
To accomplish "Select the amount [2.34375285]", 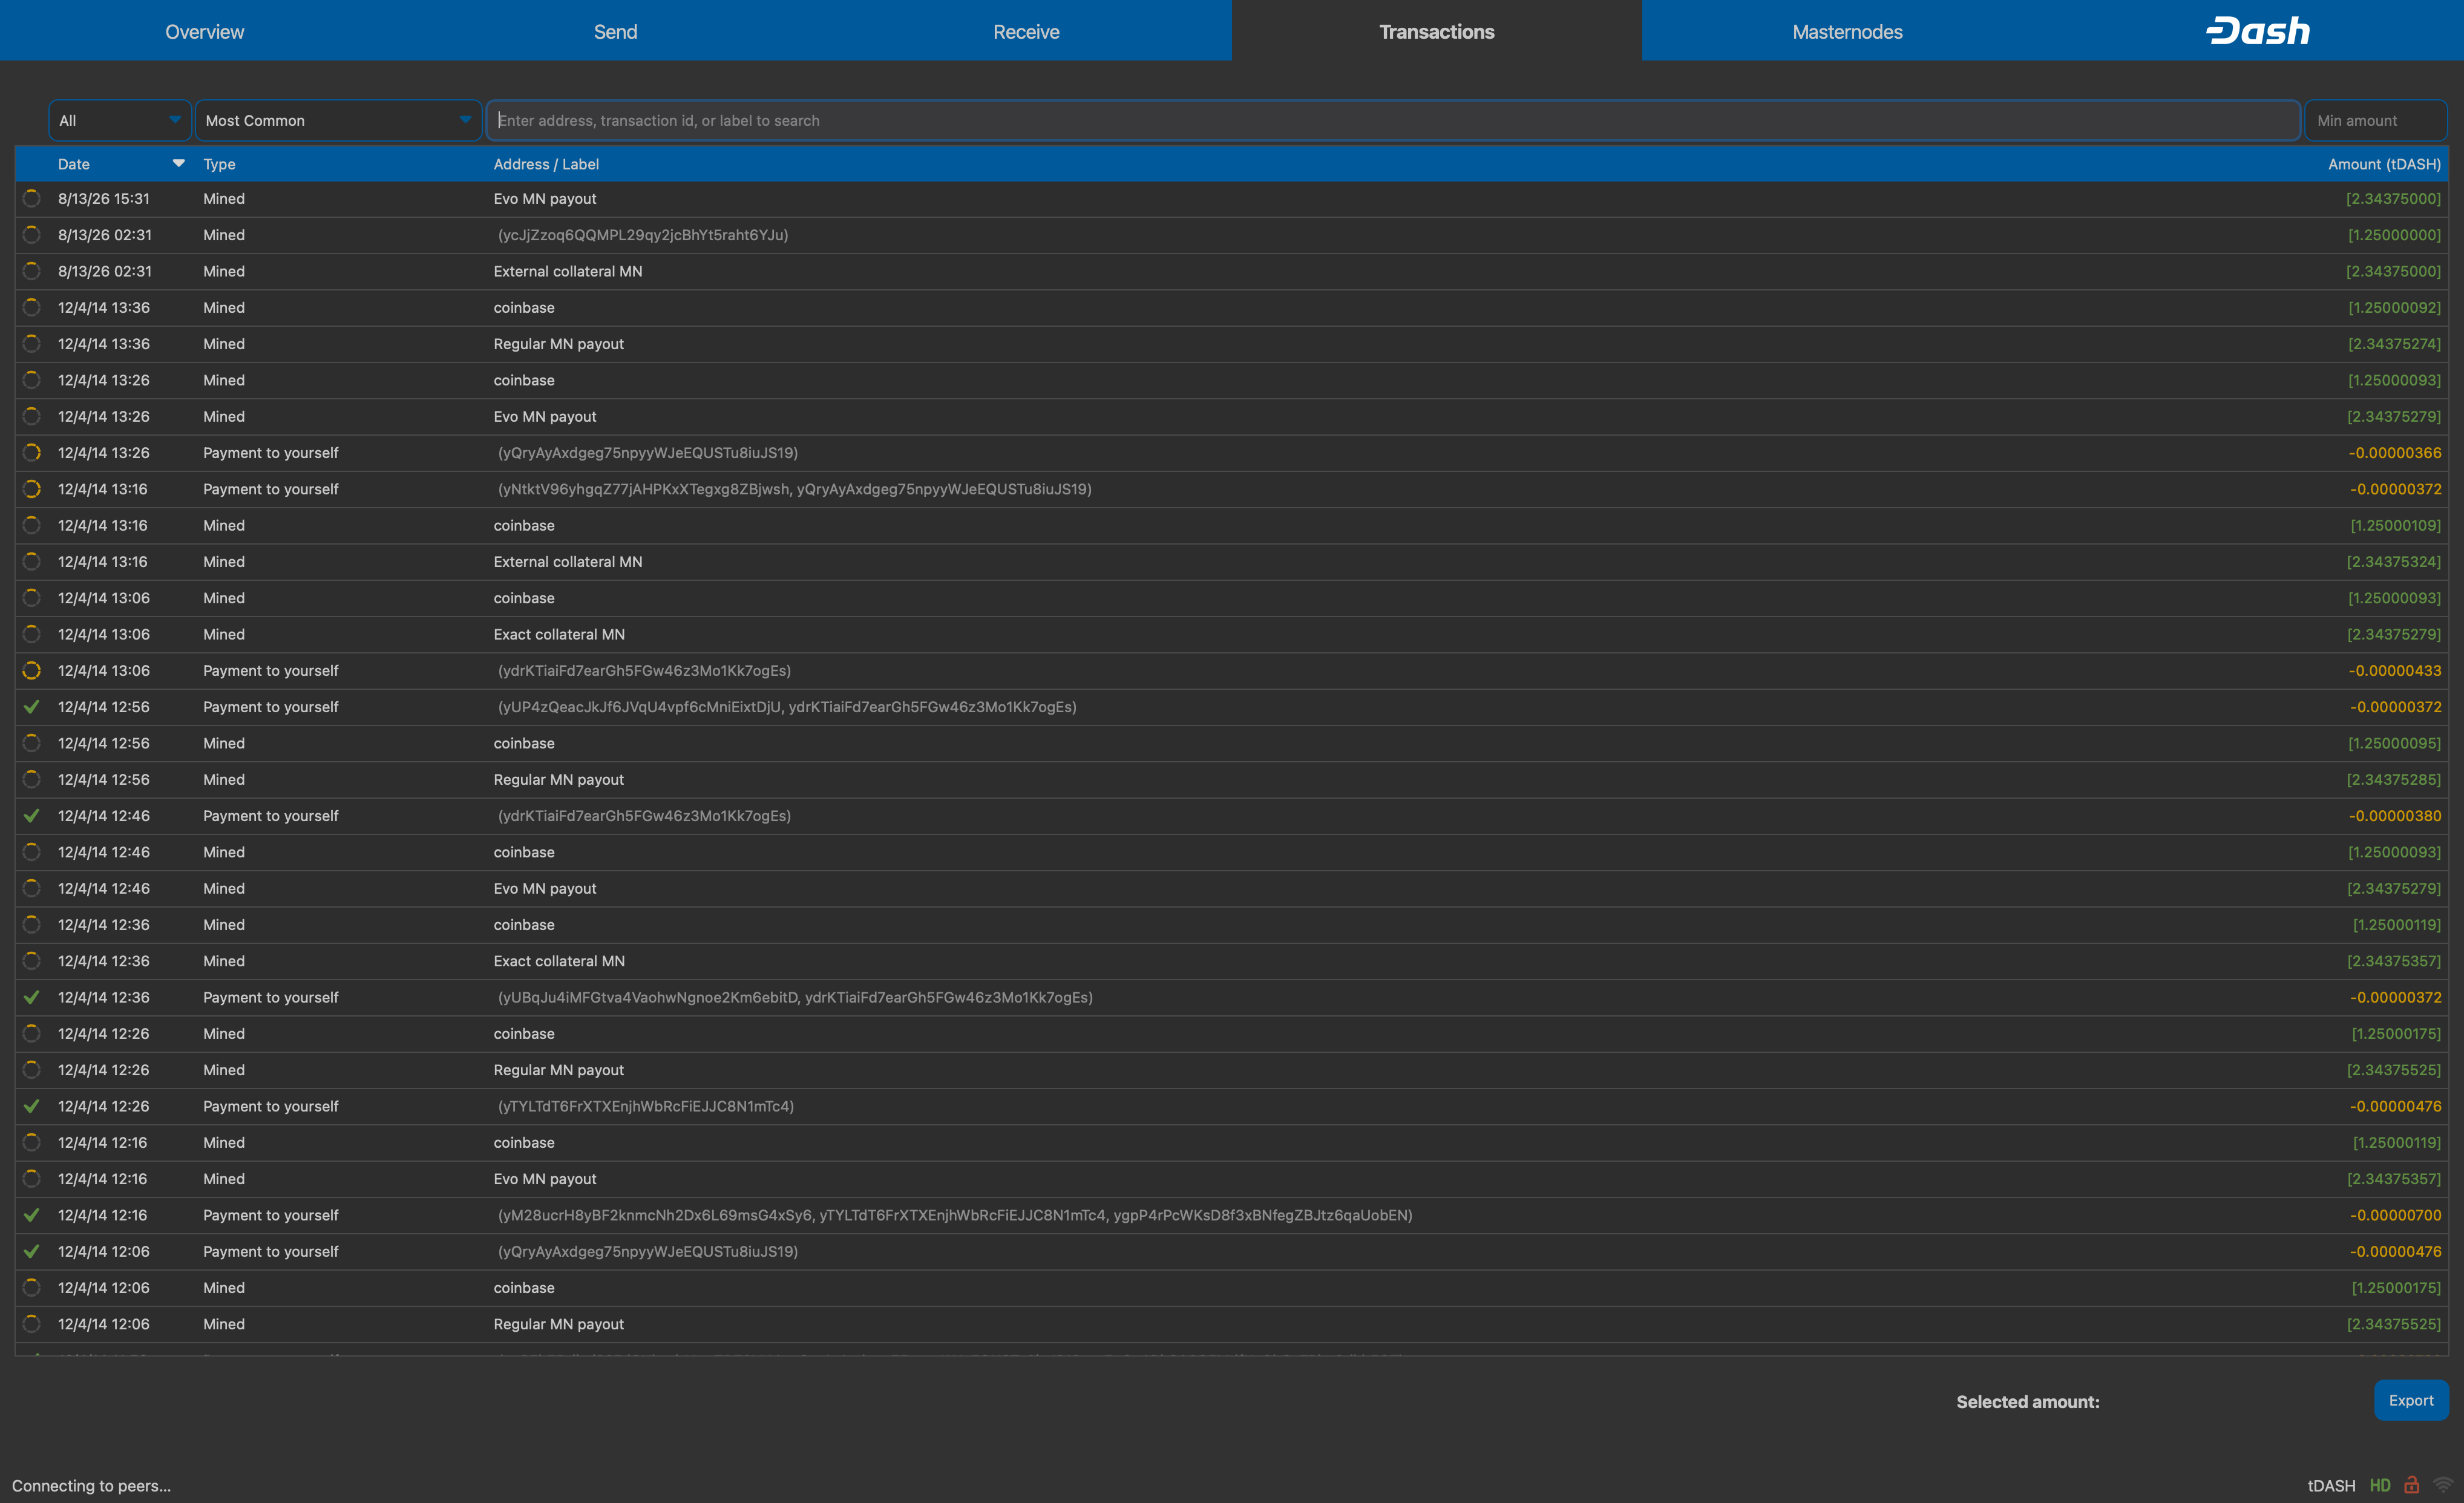I will point(2393,780).
